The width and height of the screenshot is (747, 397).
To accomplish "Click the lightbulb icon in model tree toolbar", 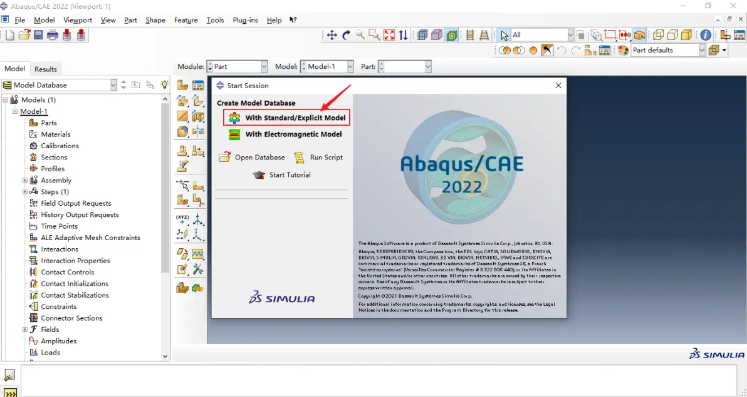I will point(164,84).
